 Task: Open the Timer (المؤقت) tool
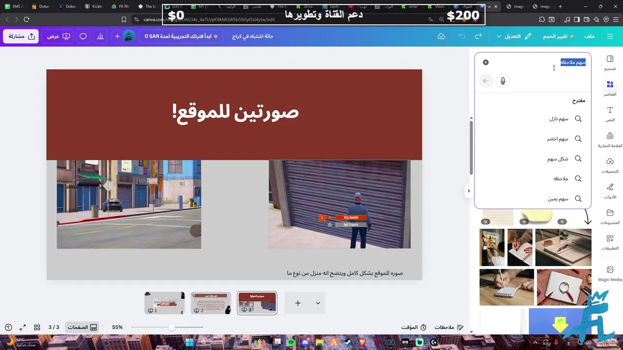click(x=413, y=327)
